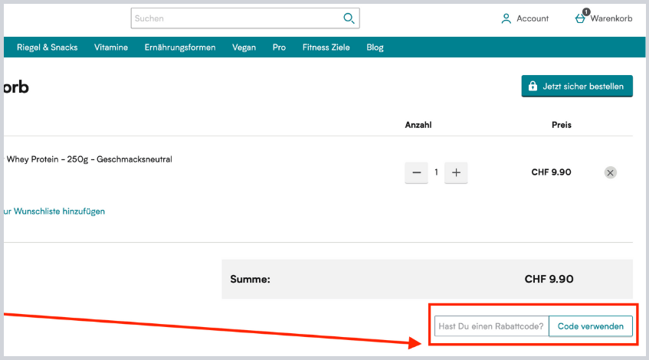Remove the Whey Protein item with X

point(610,172)
